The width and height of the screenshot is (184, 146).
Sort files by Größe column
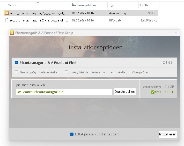144,5
